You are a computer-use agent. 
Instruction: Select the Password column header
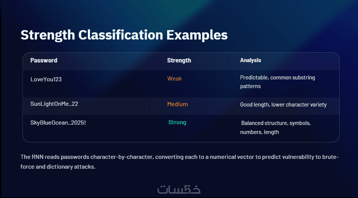tap(44, 60)
